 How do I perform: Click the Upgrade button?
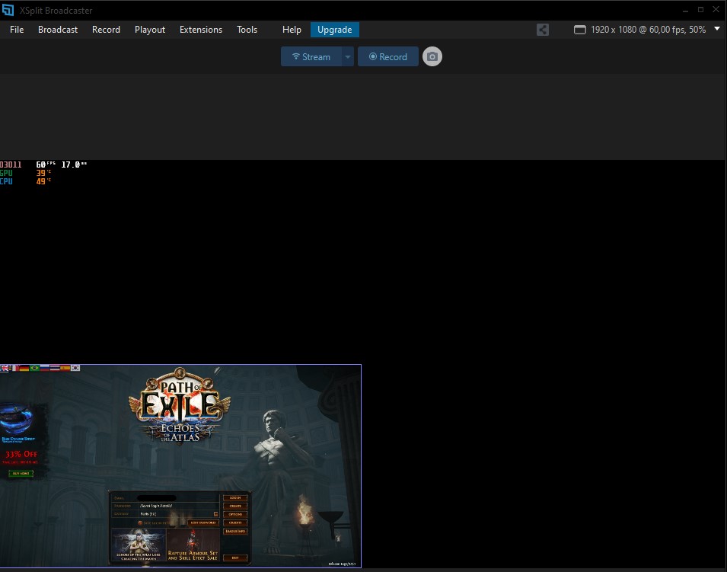point(334,30)
